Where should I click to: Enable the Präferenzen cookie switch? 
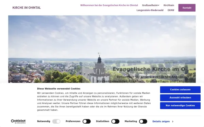point(87,122)
